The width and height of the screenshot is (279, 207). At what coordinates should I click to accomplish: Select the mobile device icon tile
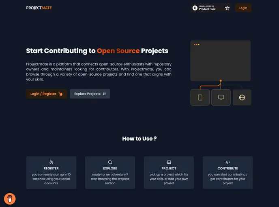(x=200, y=97)
